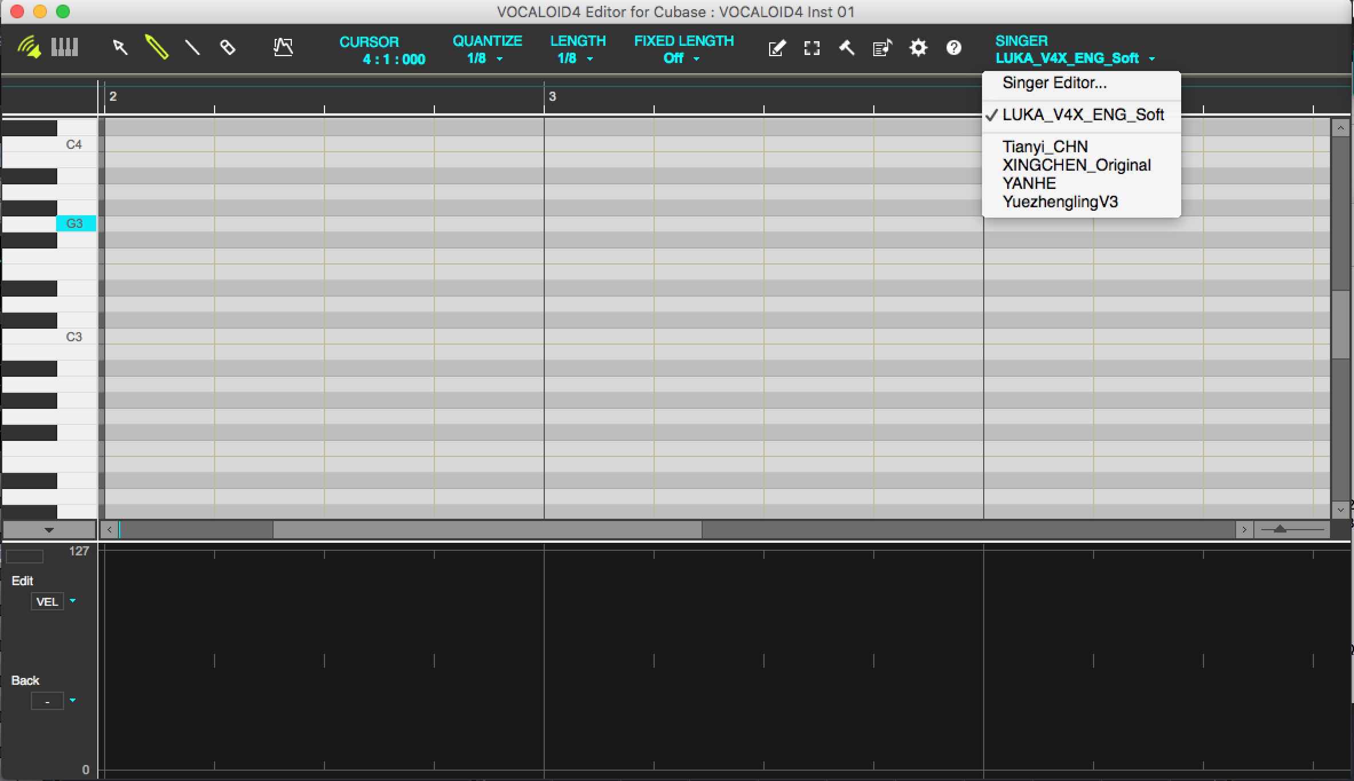Click the vertical scrollbar thumb
This screenshot has width=1354, height=781.
1340,324
